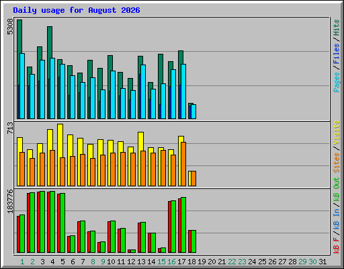Click day 8 on the x-axis
This screenshot has width=344, height=269.
click(x=93, y=262)
